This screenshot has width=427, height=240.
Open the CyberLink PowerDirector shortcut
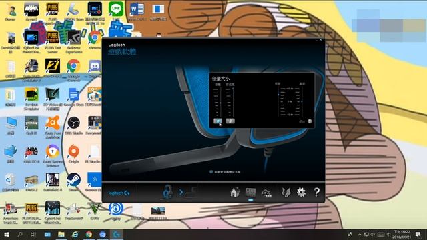(x=31, y=41)
